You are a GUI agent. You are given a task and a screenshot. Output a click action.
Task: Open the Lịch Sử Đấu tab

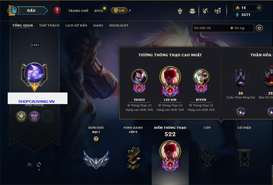(x=76, y=25)
